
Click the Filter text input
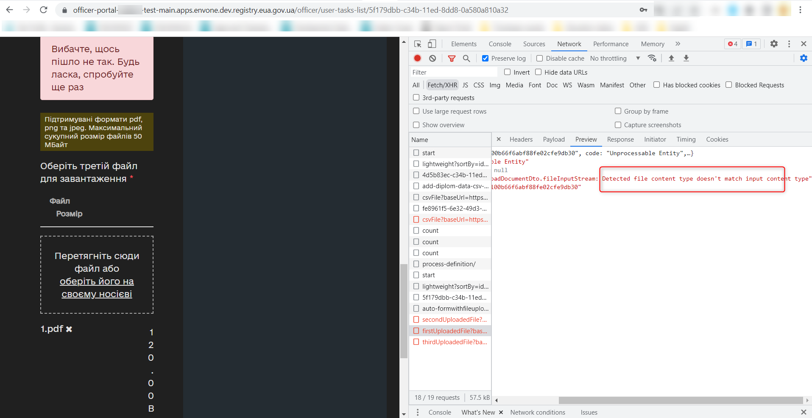[x=453, y=72]
